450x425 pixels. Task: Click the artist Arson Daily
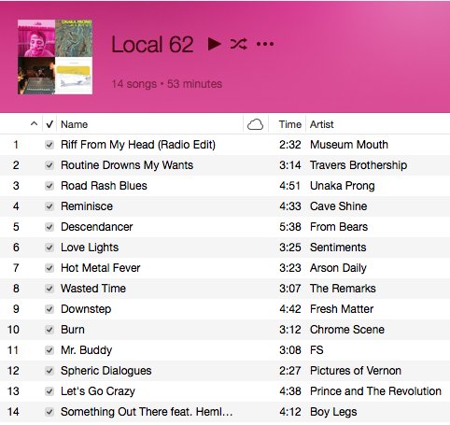[338, 268]
